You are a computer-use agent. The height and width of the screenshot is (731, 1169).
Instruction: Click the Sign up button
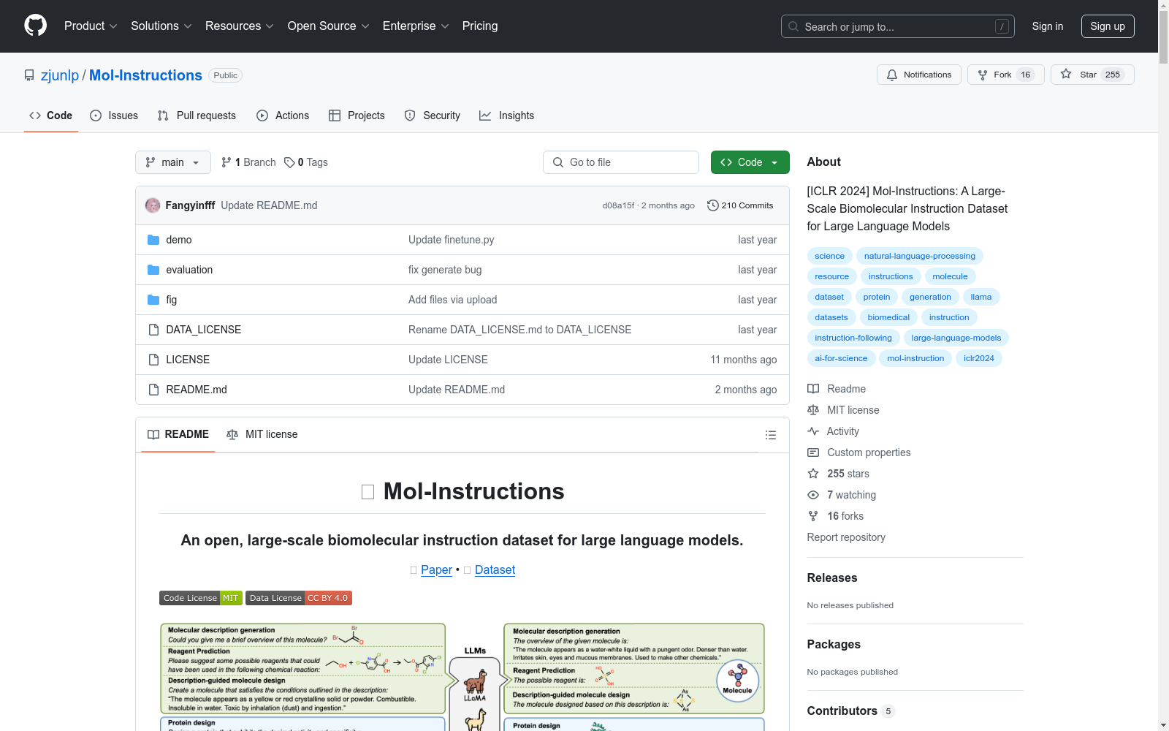pyautogui.click(x=1108, y=26)
